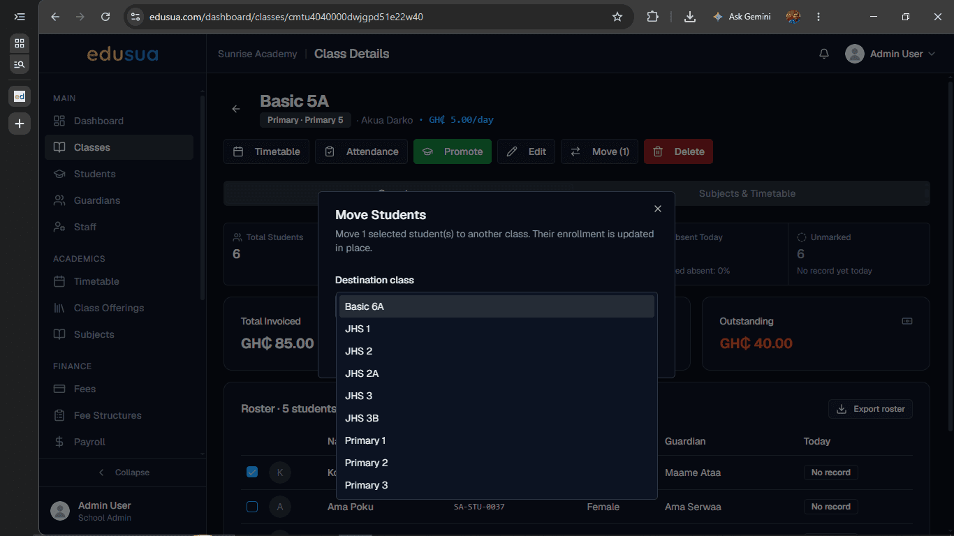The width and height of the screenshot is (954, 536).
Task: Click the address bar URL
Action: pos(286,17)
